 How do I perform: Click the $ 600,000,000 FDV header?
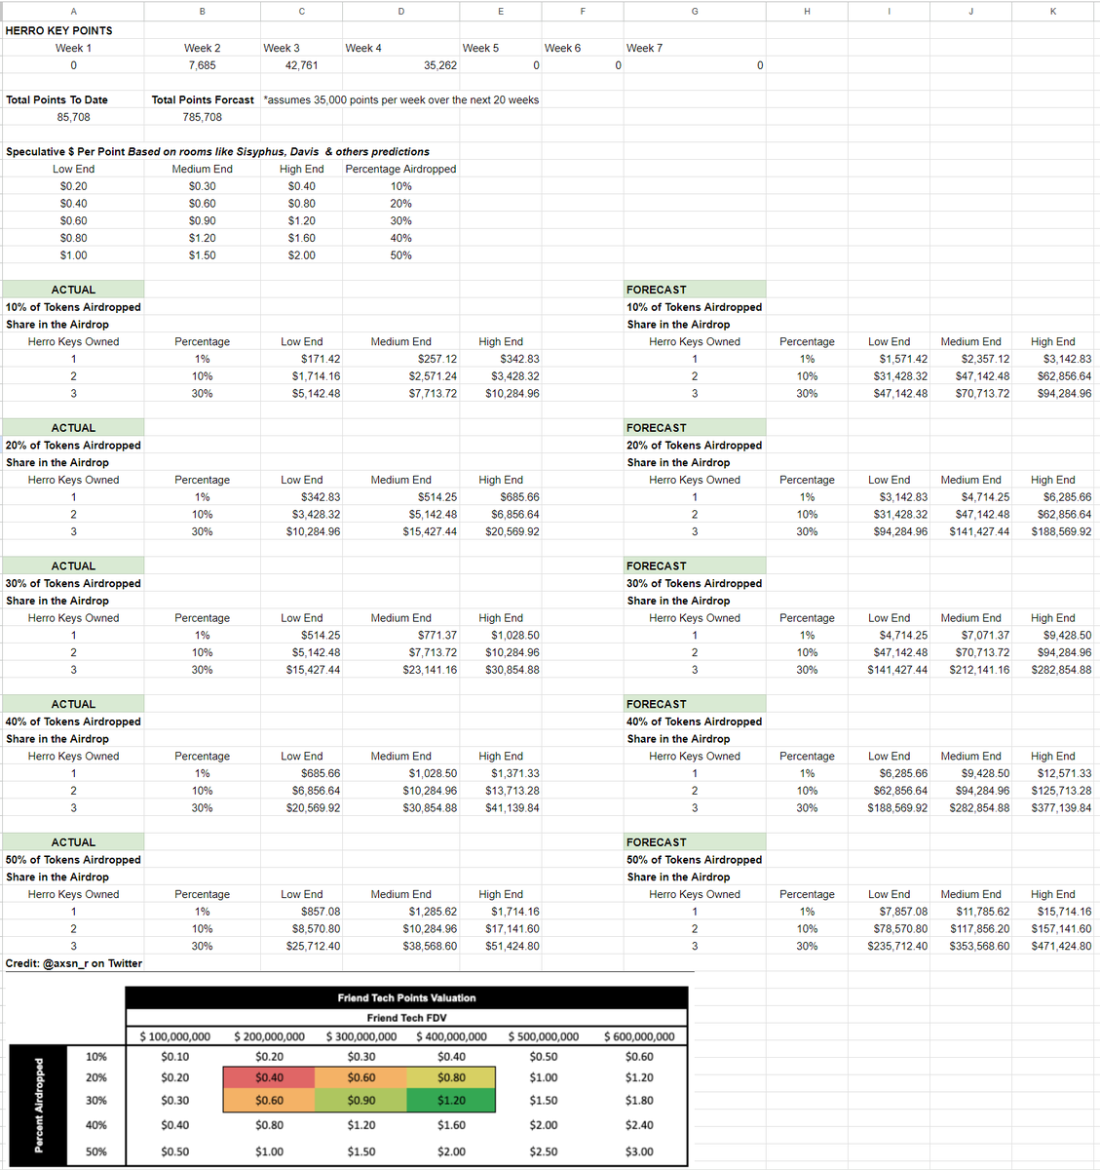tap(639, 1036)
